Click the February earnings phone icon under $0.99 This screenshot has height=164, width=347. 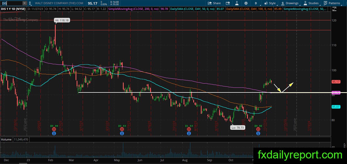[x=54, y=129]
